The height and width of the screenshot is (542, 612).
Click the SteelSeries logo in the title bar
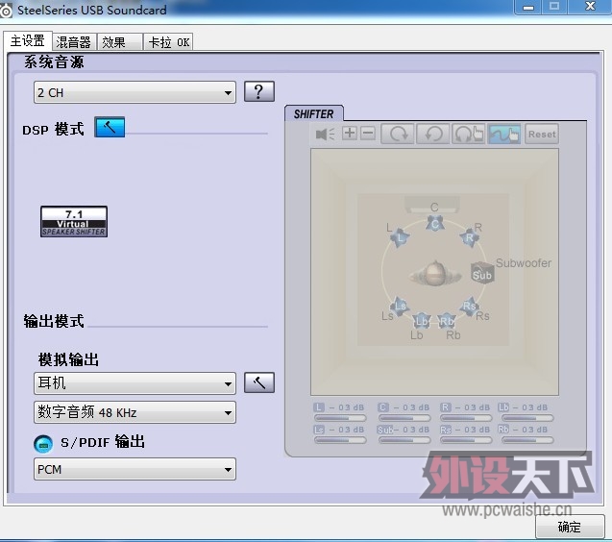6,11
